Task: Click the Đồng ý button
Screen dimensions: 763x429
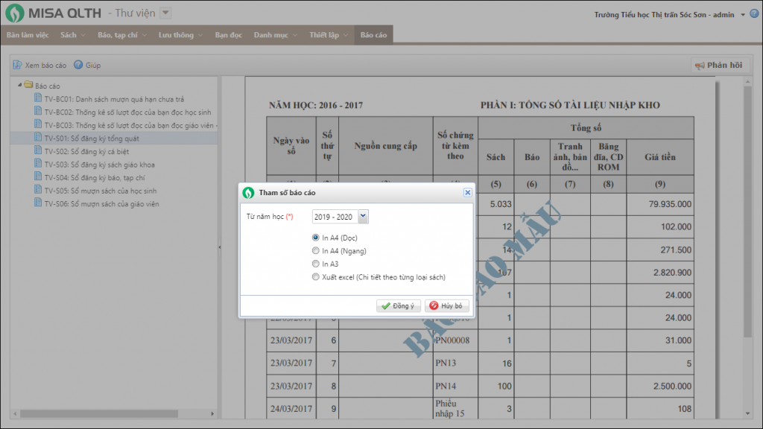Action: (x=398, y=305)
